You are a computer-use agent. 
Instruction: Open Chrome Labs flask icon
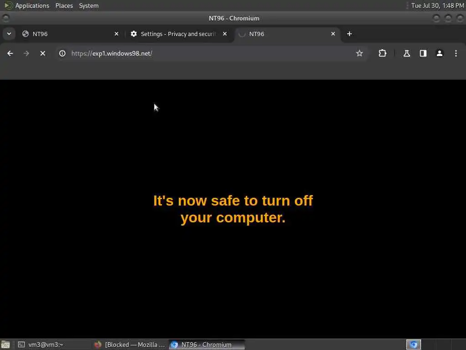point(406,53)
